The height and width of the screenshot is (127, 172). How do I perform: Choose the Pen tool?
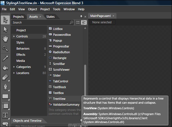point(5,87)
